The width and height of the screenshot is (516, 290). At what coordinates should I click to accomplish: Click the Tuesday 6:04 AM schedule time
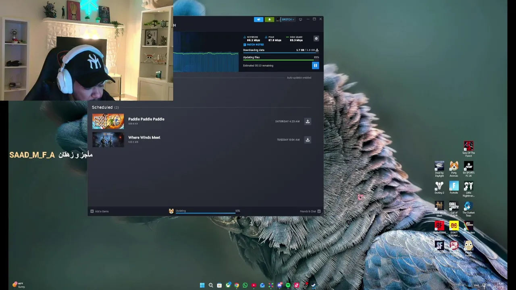[x=288, y=140]
